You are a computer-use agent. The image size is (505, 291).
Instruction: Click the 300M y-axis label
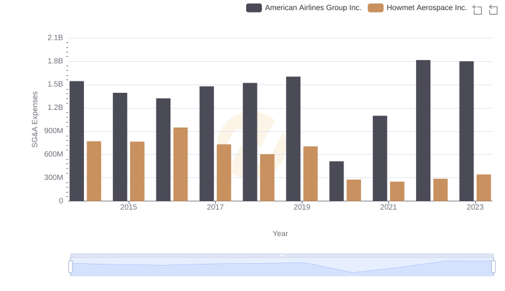[x=54, y=177]
